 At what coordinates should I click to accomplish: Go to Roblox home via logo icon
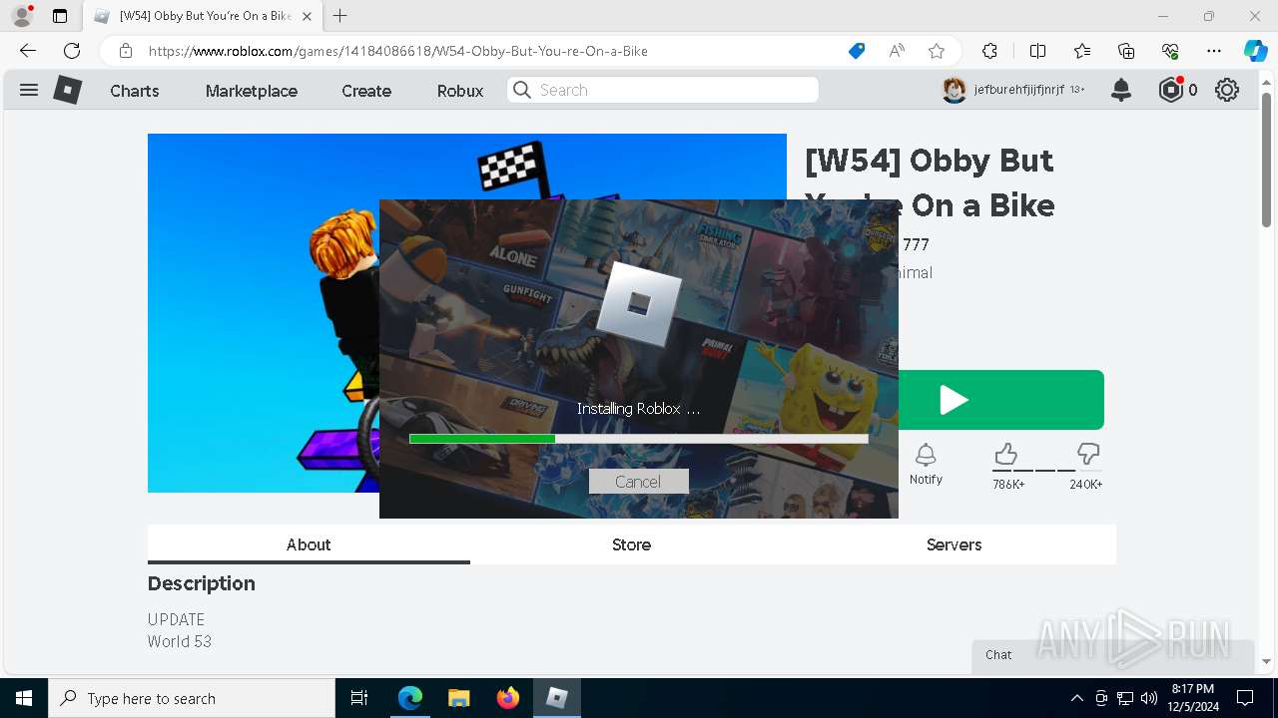(x=67, y=91)
